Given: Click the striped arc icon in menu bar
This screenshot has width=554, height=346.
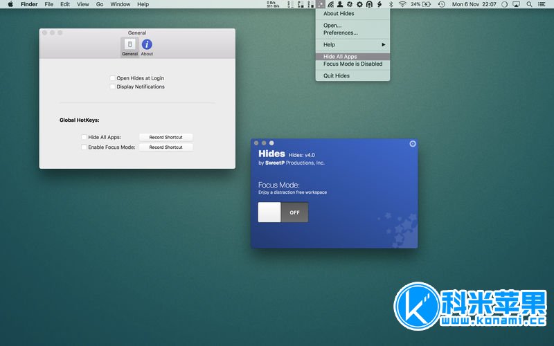Looking at the screenshot, I should tap(330, 4).
